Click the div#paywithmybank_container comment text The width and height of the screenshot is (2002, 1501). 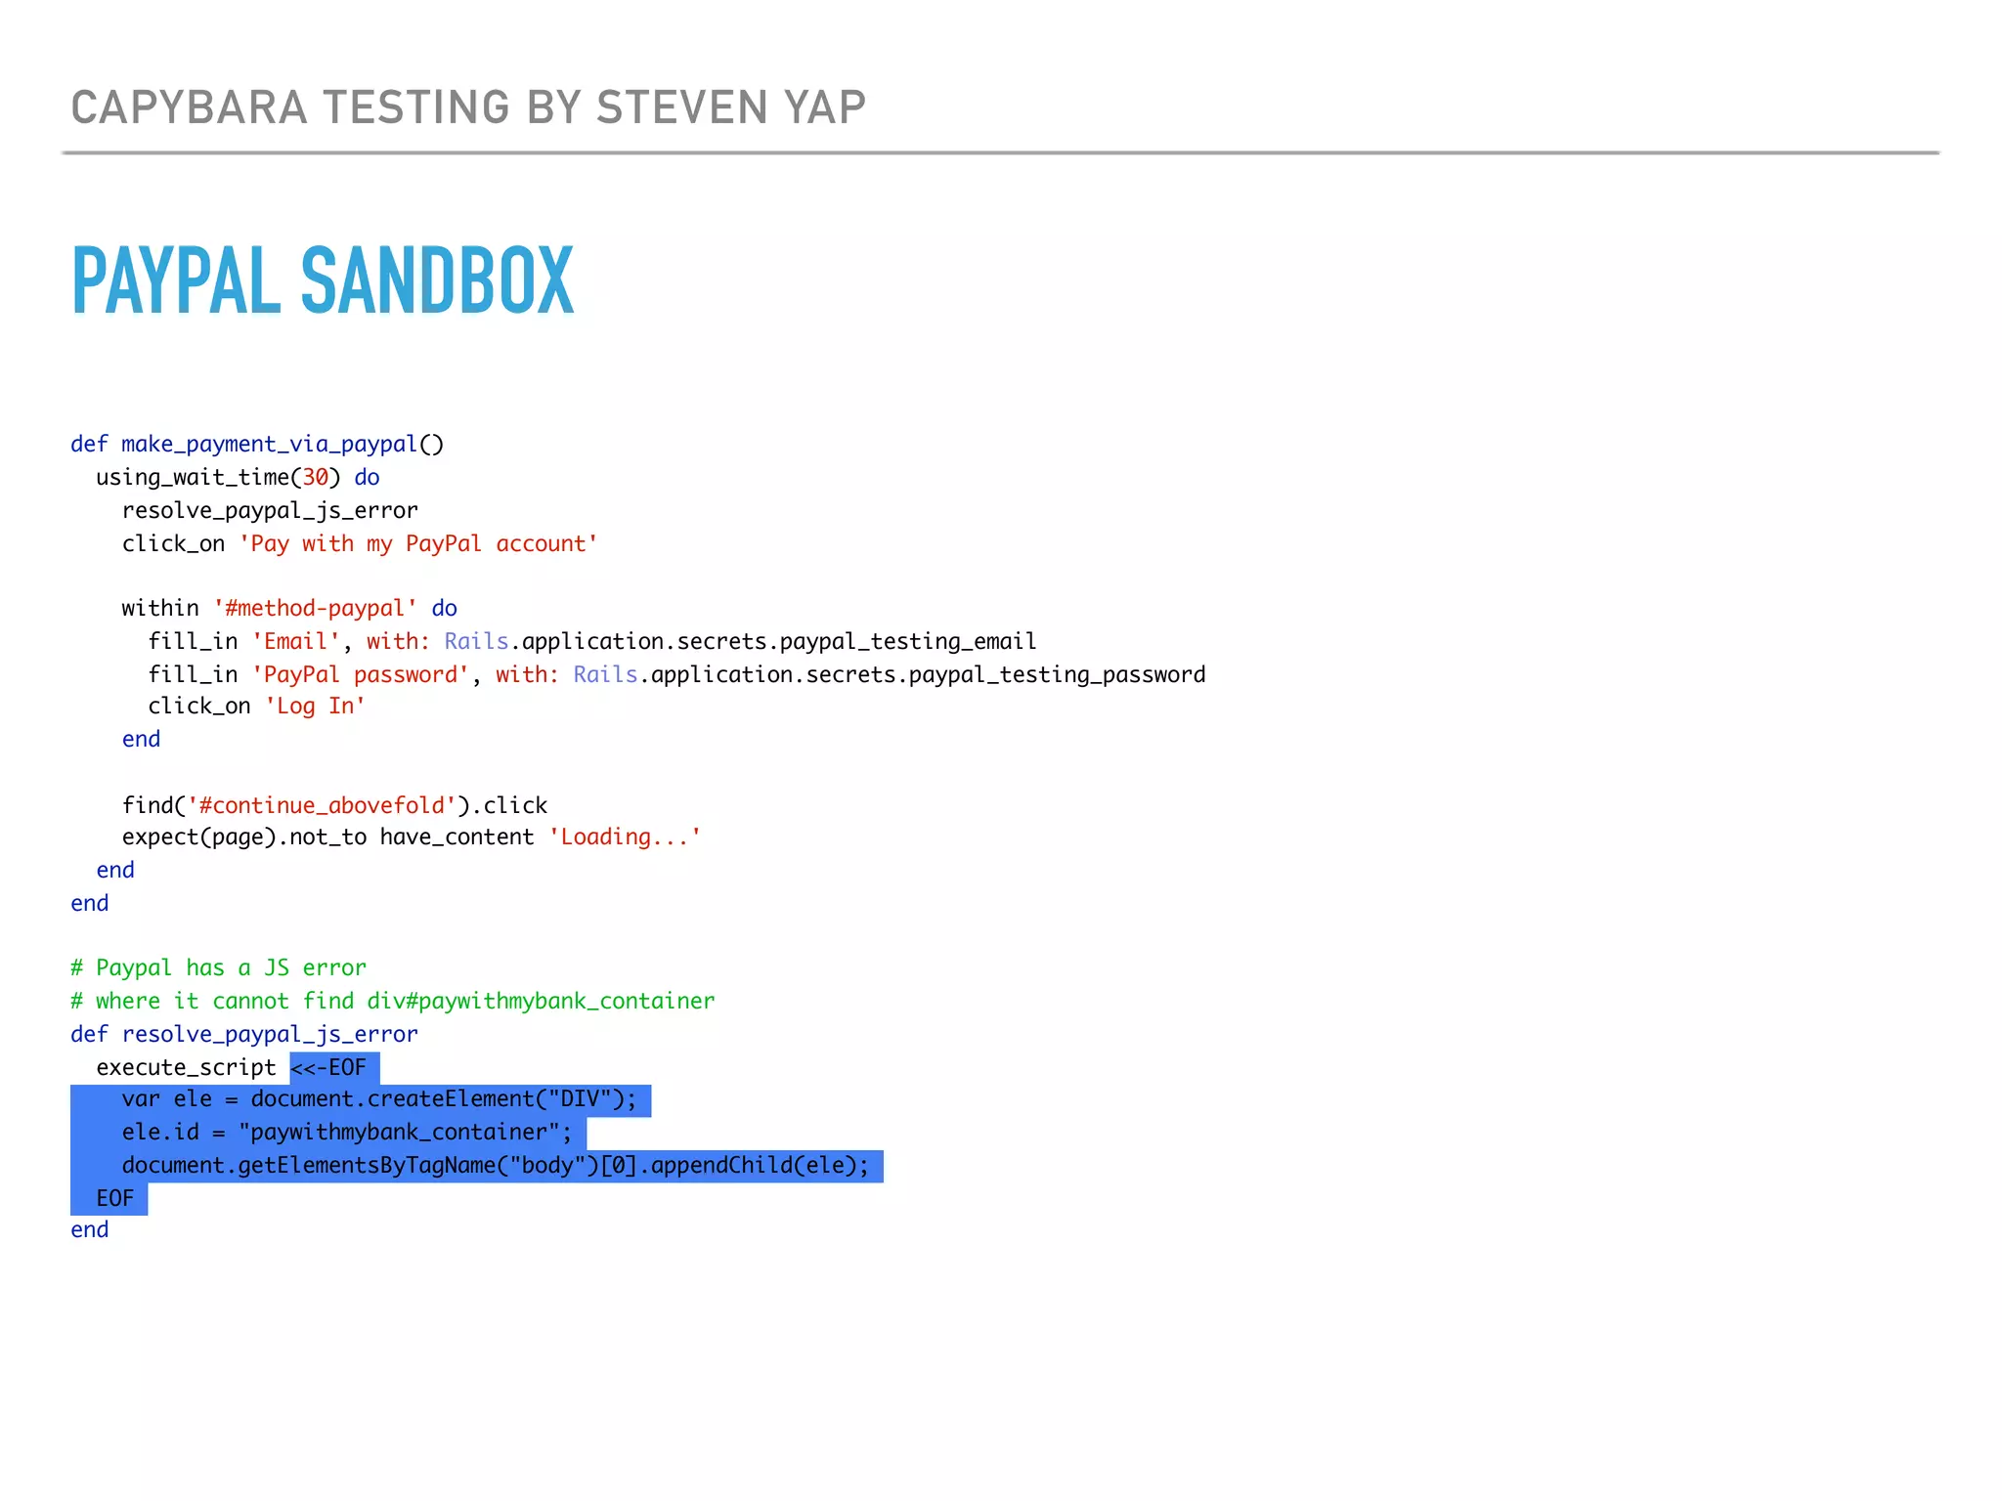pos(541,1002)
